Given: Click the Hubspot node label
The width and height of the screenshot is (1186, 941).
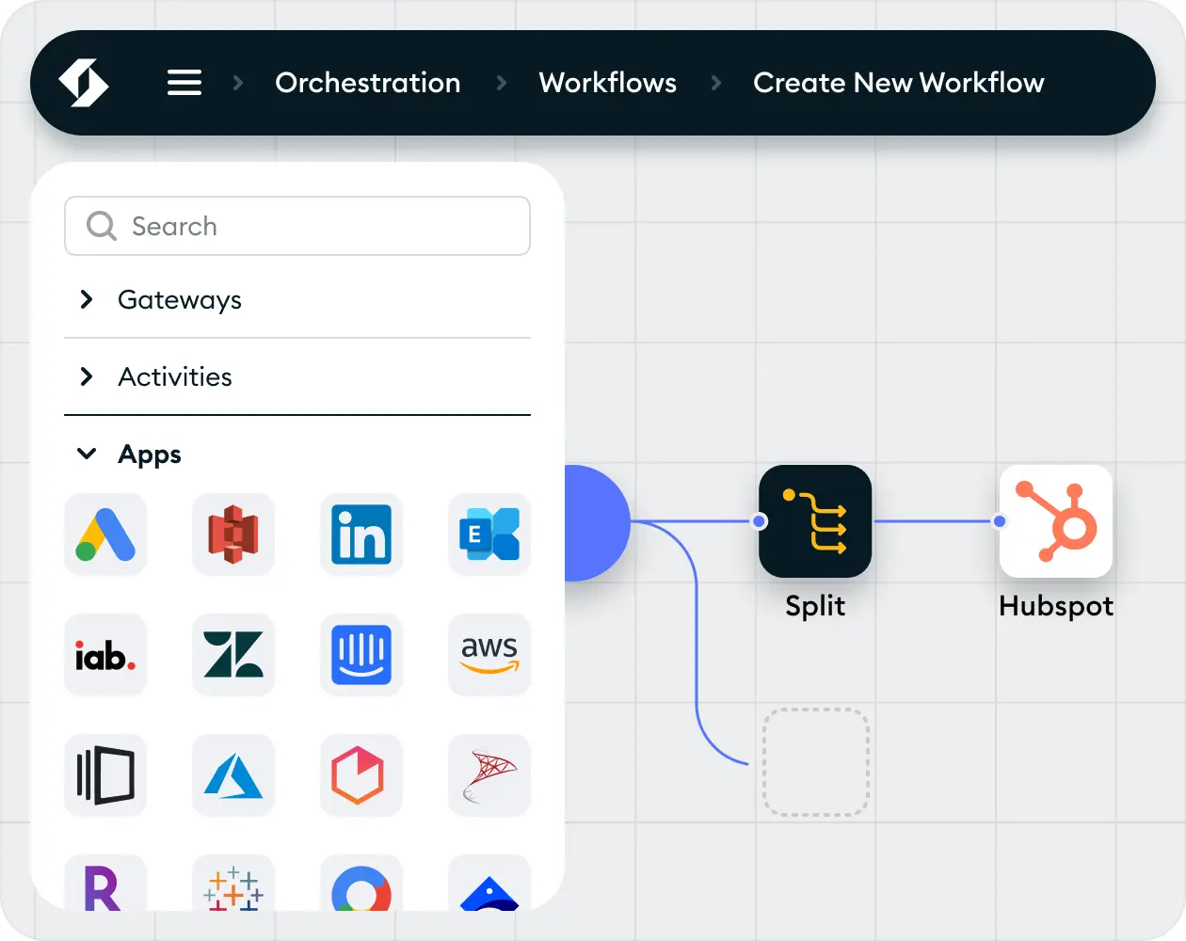Looking at the screenshot, I should tap(1056, 606).
